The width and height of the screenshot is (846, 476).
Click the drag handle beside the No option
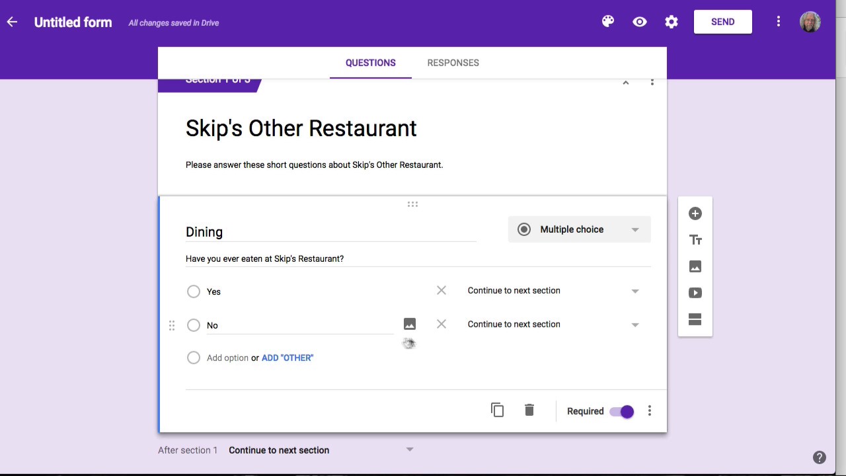[x=172, y=325]
